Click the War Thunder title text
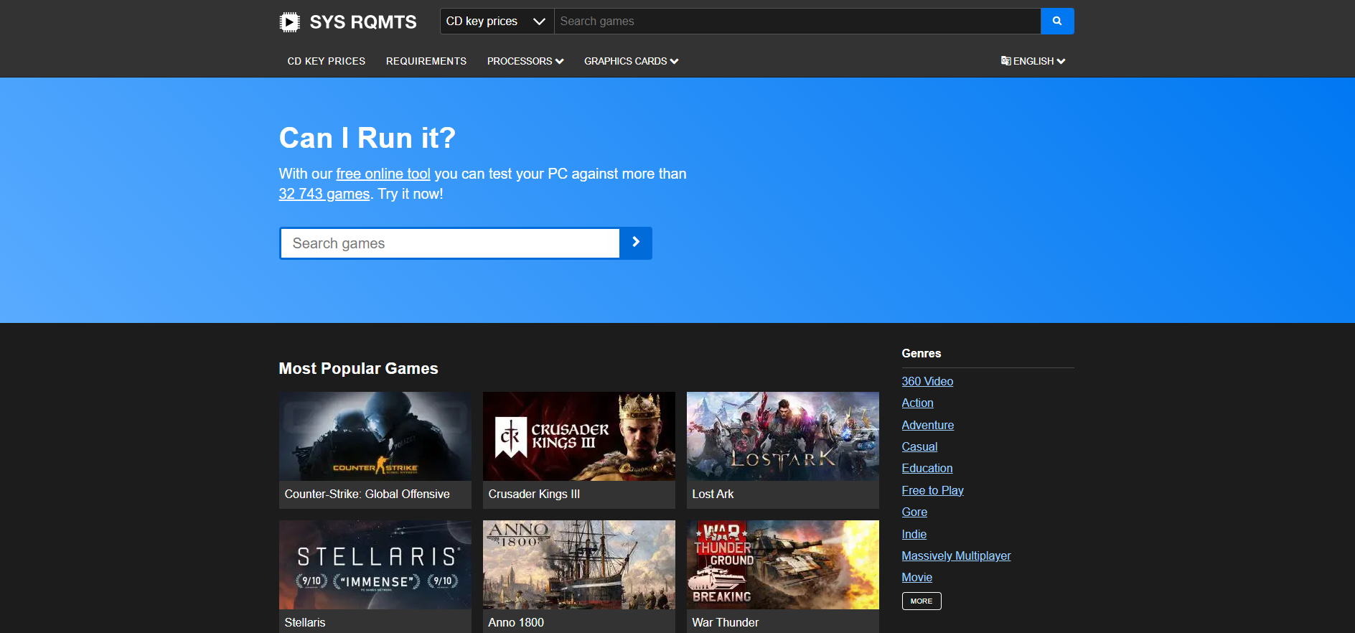 coord(726,622)
